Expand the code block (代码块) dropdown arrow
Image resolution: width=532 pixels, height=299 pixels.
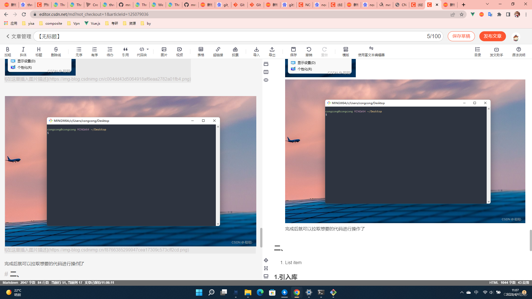(148, 49)
